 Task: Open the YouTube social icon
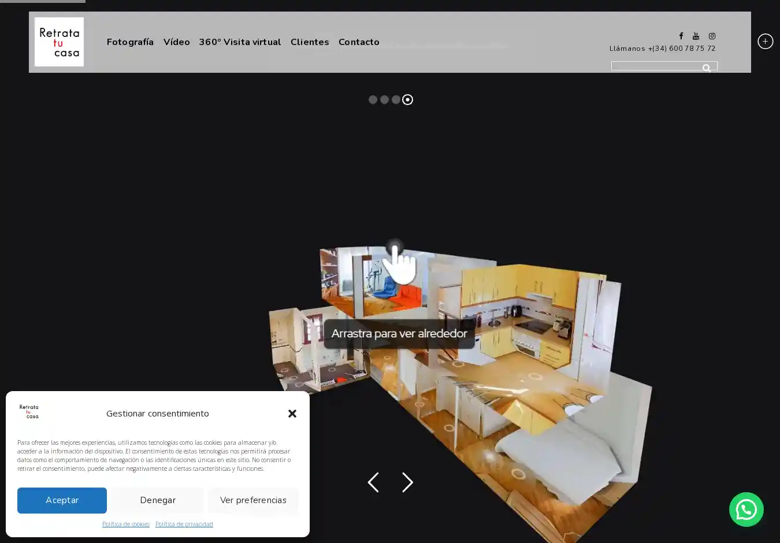point(696,36)
